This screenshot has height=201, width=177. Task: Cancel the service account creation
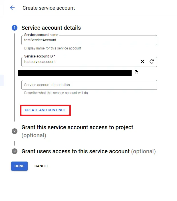[x=42, y=166]
